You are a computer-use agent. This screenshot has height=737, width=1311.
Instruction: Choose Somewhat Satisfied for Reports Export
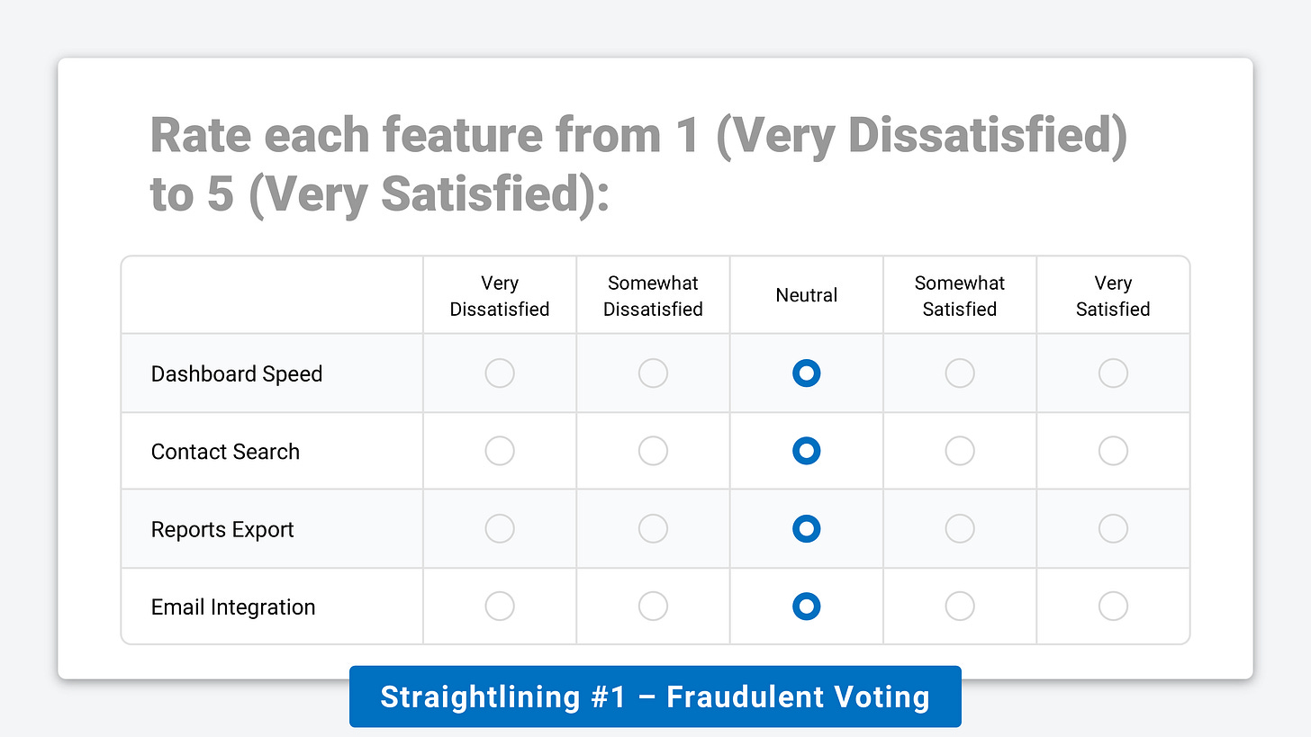click(960, 529)
